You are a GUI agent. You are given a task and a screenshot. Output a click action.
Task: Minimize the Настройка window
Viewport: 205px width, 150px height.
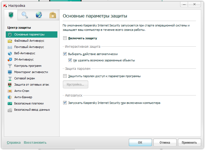coord(184,4)
